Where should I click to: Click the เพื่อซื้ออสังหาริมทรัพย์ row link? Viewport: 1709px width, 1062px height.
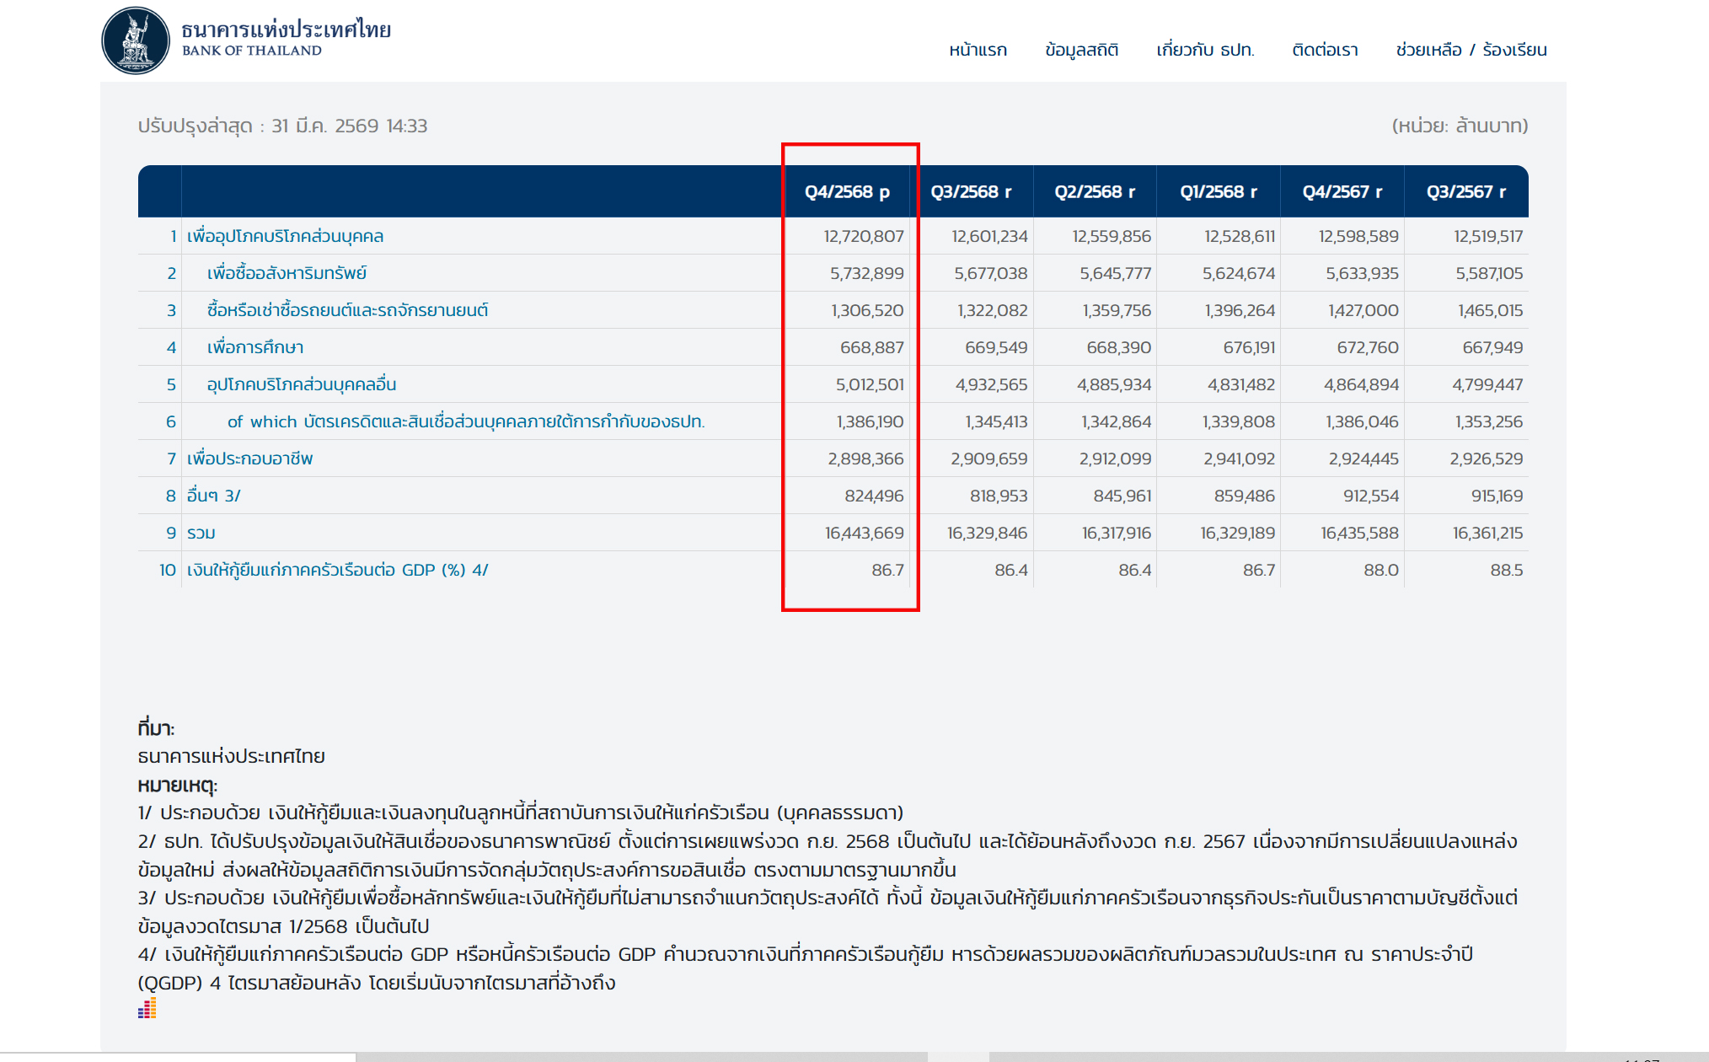(287, 273)
